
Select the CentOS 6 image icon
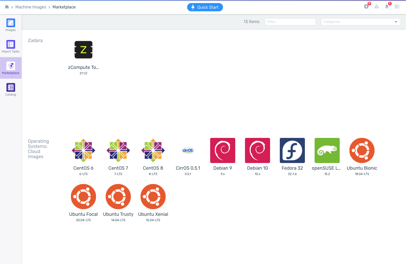pyautogui.click(x=83, y=150)
